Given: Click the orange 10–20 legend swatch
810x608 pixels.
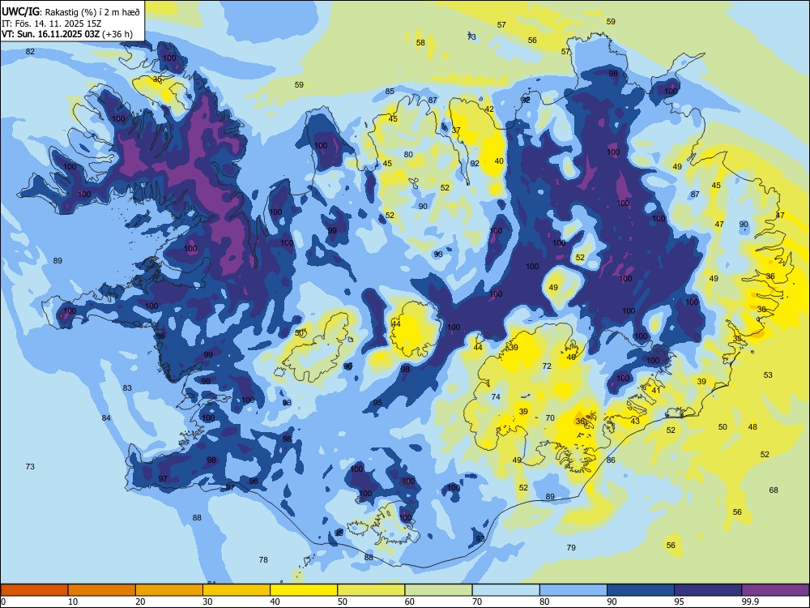Looking at the screenshot, I should 102,590.
